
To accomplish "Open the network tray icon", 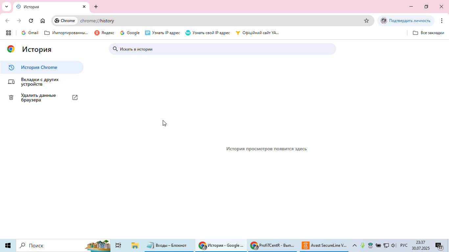I will pos(386,245).
